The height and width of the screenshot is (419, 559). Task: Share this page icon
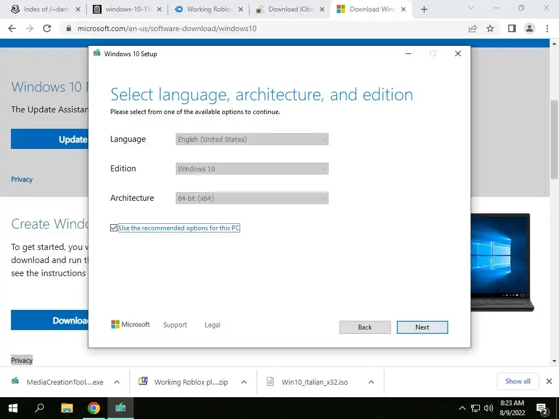[x=473, y=28]
